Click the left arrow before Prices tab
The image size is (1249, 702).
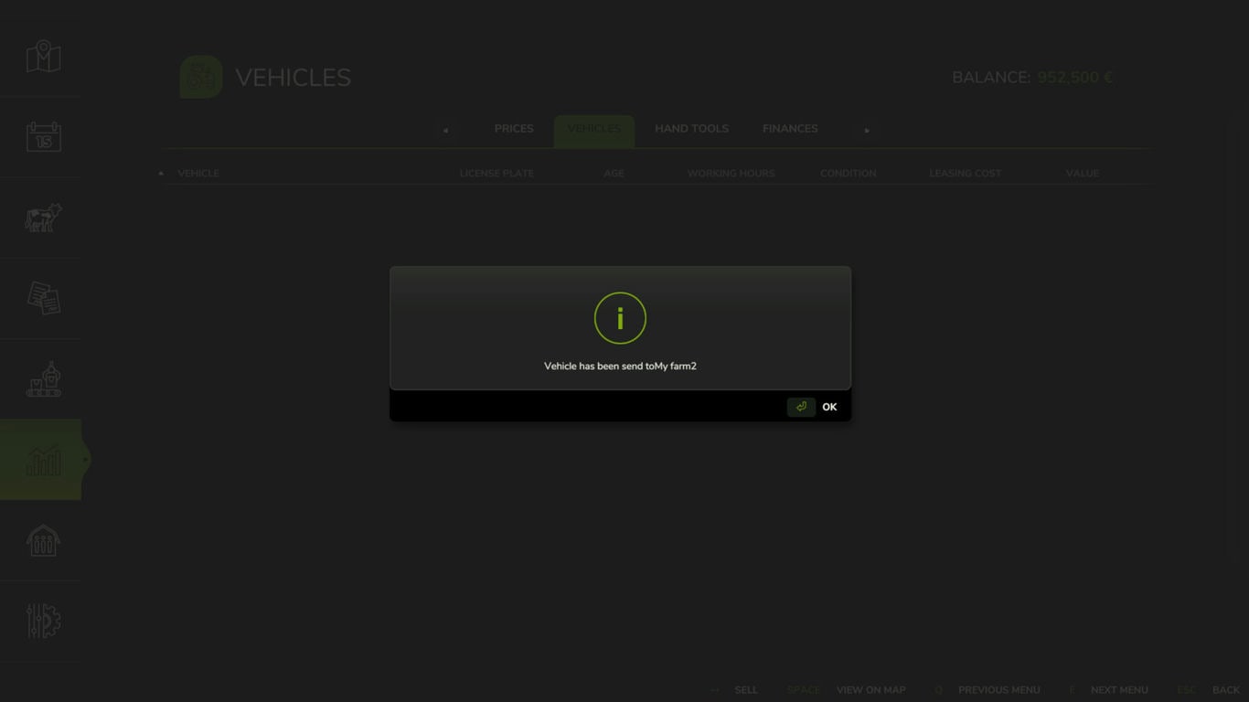tap(445, 130)
